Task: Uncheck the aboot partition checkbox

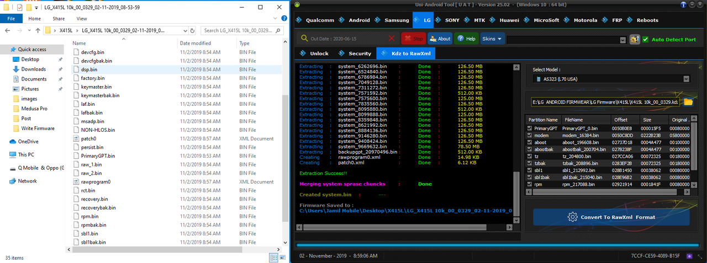Action: click(x=530, y=142)
